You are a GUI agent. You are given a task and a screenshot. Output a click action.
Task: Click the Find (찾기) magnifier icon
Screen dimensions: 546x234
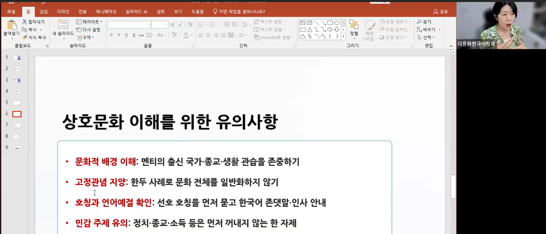(x=419, y=22)
